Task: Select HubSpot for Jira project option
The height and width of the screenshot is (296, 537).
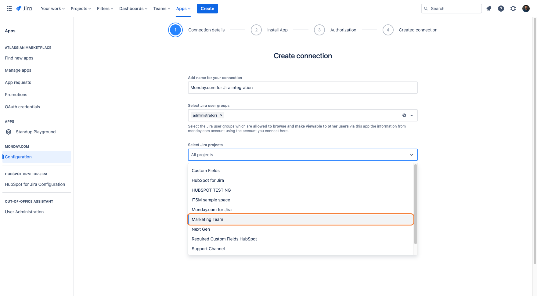Action: pos(301,180)
